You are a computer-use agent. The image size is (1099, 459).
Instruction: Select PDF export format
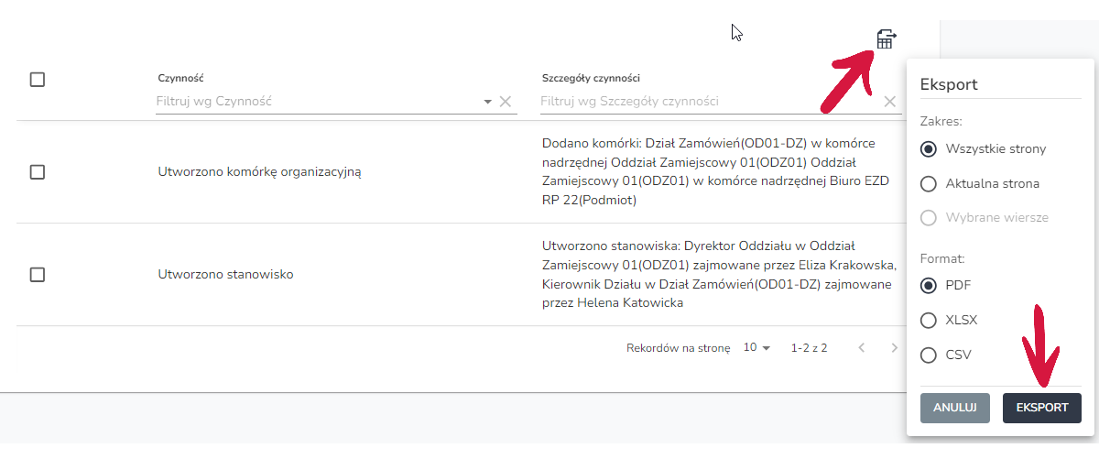929,285
